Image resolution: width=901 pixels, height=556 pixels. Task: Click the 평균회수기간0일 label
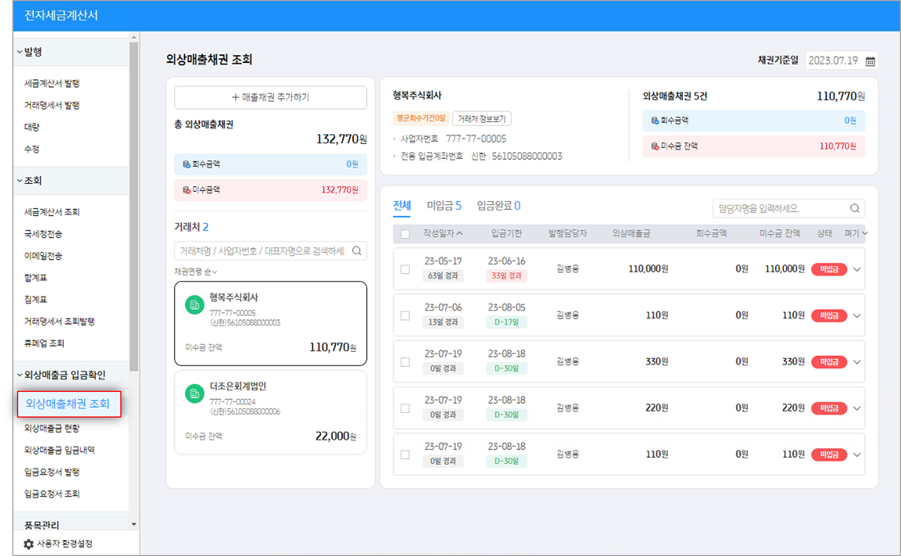click(421, 118)
